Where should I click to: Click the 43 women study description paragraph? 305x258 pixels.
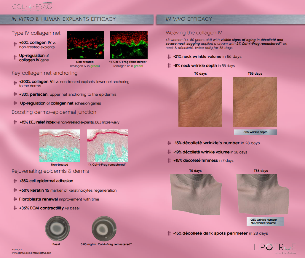(226, 44)
